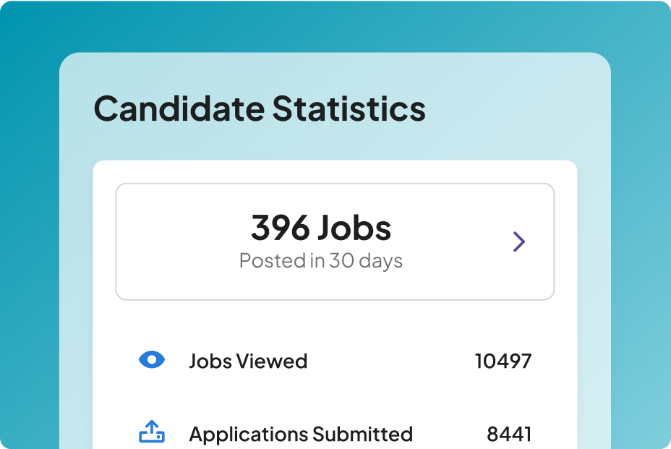Image resolution: width=671 pixels, height=449 pixels.
Task: Open the Jobs Viewed row label
Action: [x=248, y=361]
